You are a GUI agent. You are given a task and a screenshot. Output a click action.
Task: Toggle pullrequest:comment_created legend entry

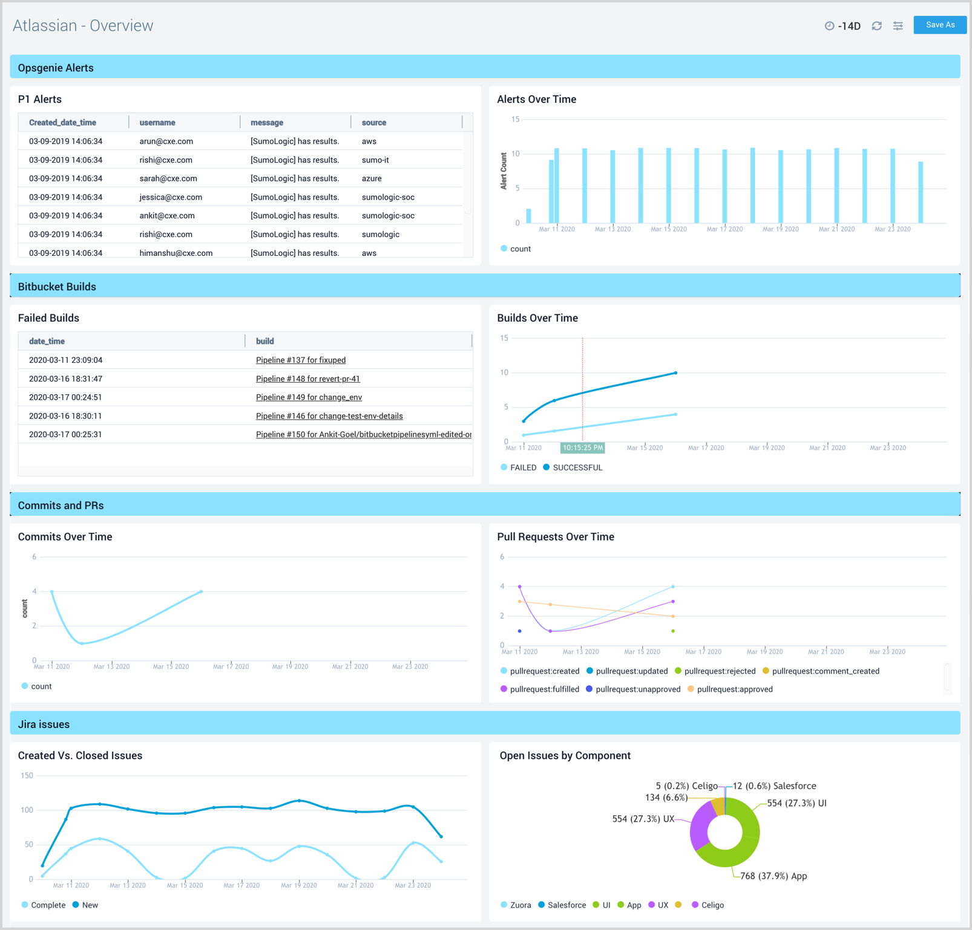tap(821, 671)
